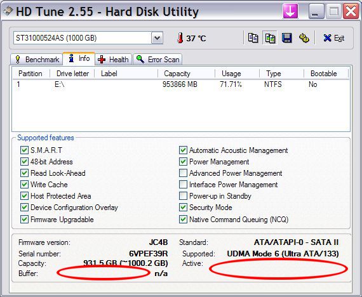Switch to the Benchmark tab
The height and width of the screenshot is (297, 362).
(x=37, y=60)
